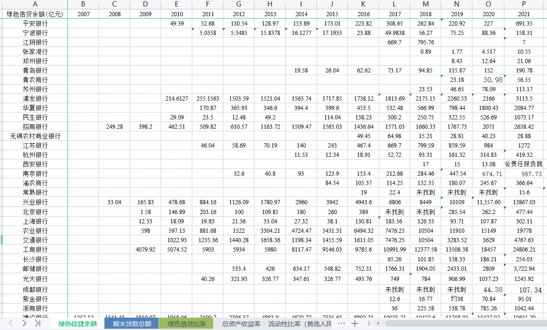Select the 兴业银行 cell
Viewport: 547px width, 330px height.
(x=35, y=202)
